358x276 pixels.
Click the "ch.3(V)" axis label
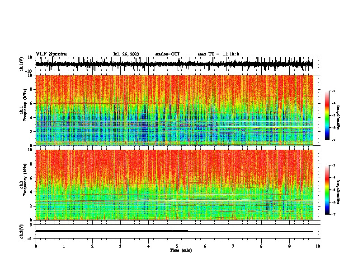click(22, 231)
